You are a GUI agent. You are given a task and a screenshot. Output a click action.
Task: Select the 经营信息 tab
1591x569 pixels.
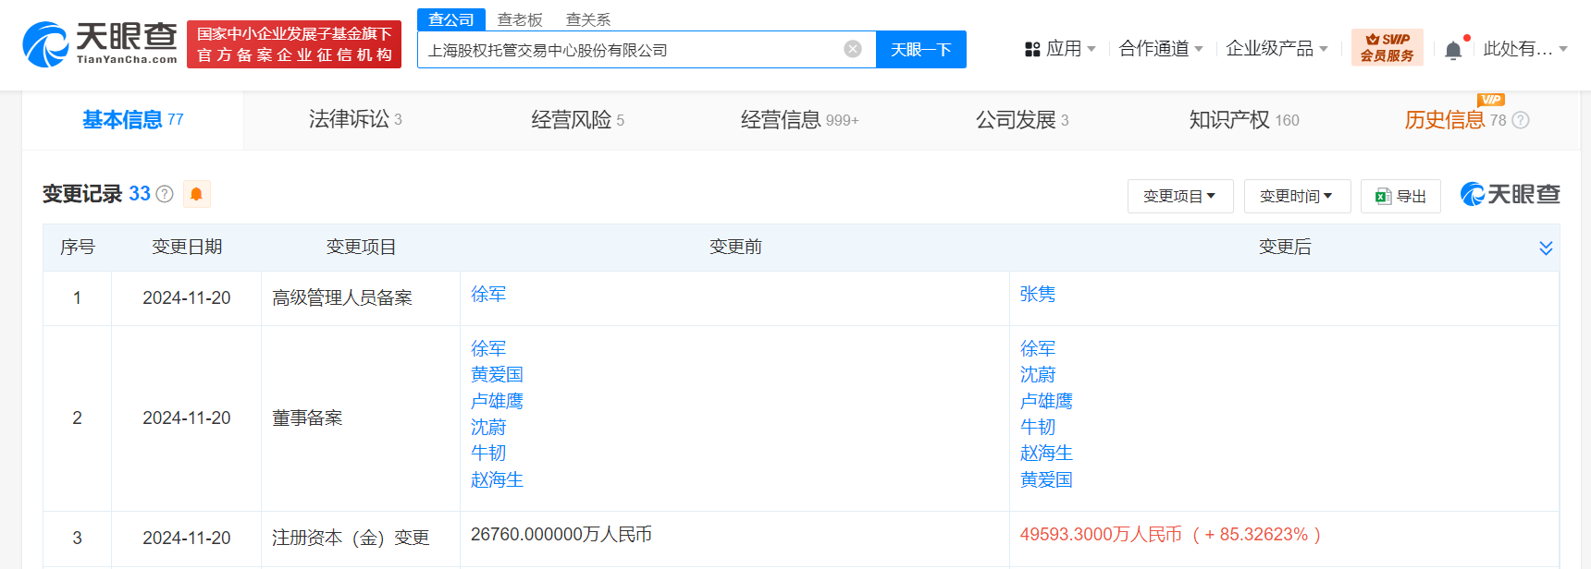[x=799, y=120]
